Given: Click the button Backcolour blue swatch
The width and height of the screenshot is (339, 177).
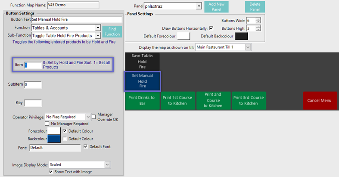Looking at the screenshot, I should click(x=54, y=139).
